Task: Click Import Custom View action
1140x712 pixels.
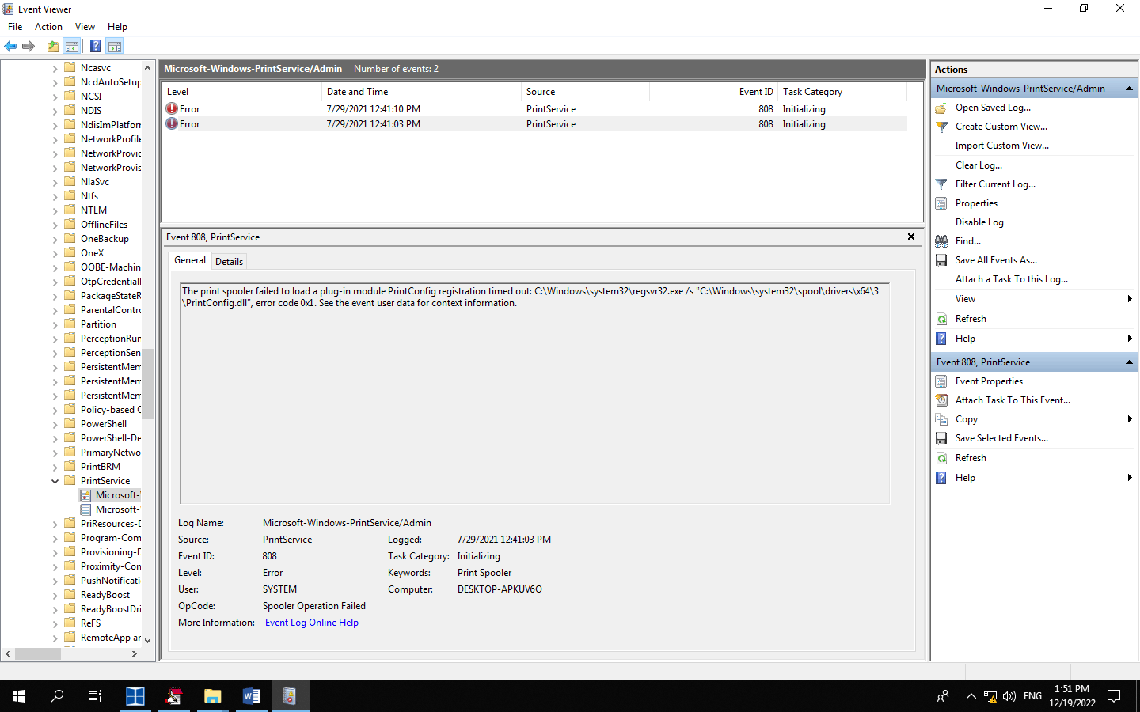Action: 1001,146
